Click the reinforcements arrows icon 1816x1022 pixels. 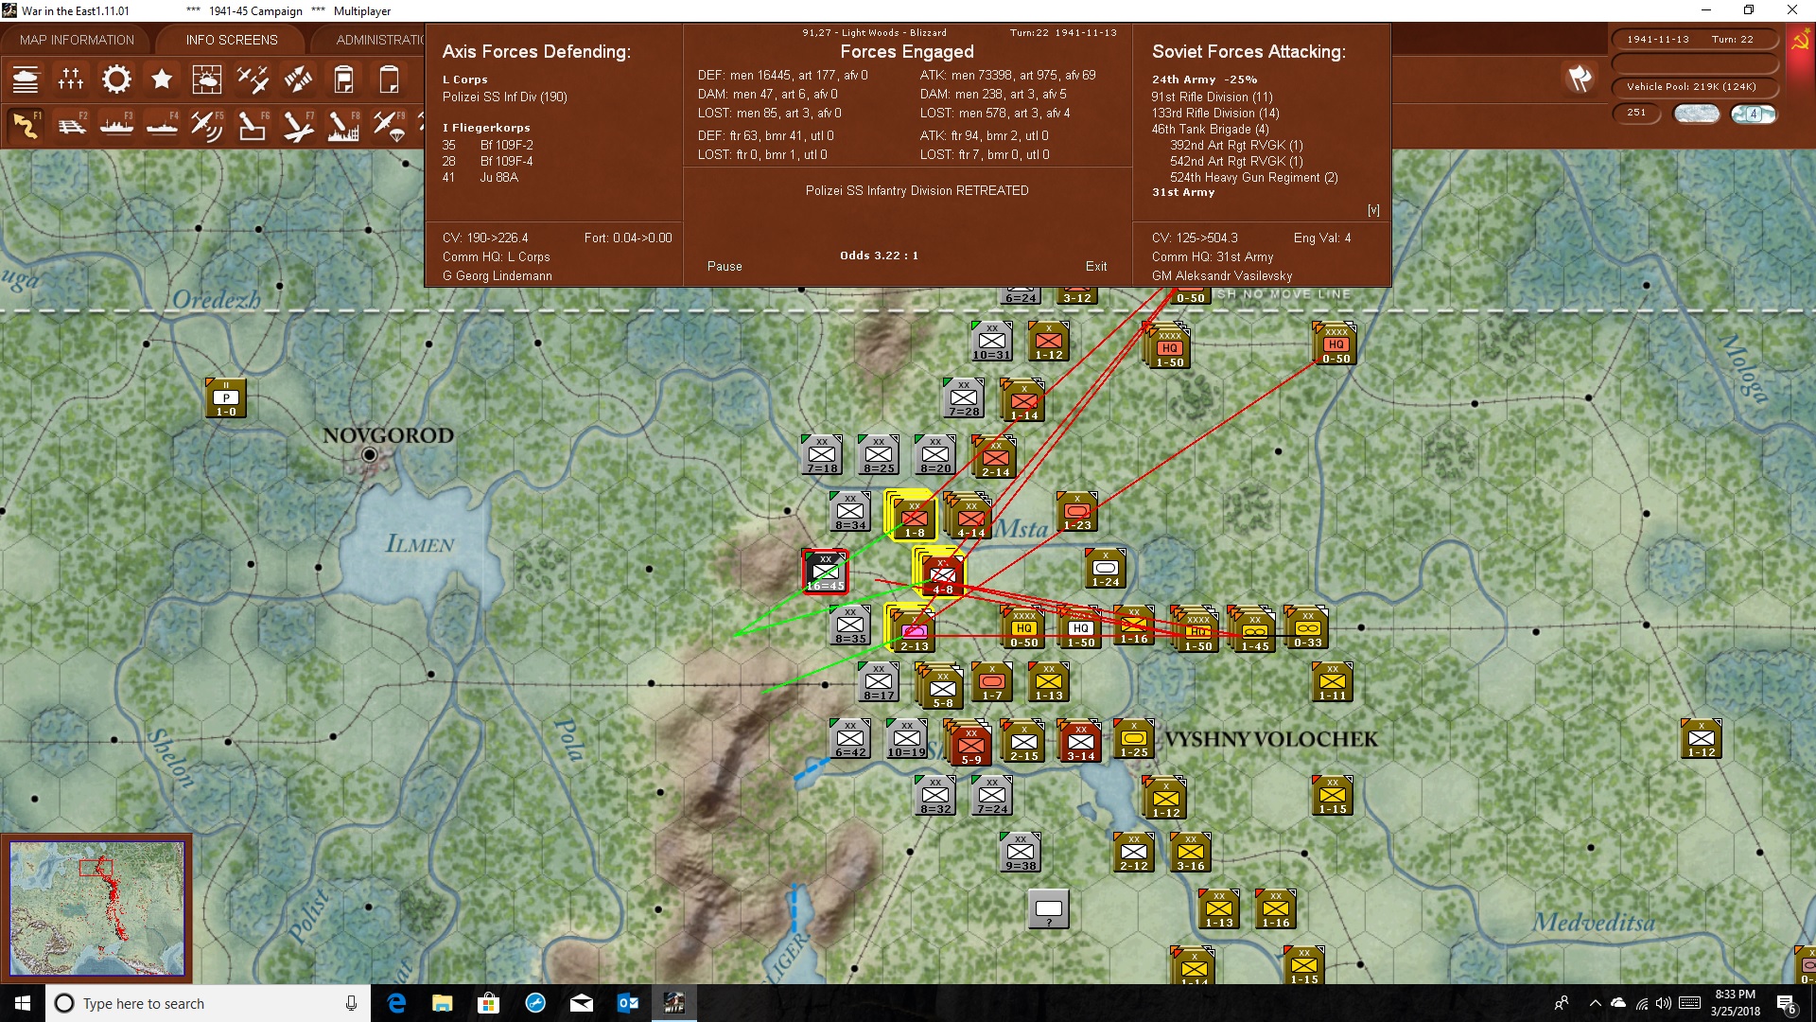pyautogui.click(x=298, y=79)
